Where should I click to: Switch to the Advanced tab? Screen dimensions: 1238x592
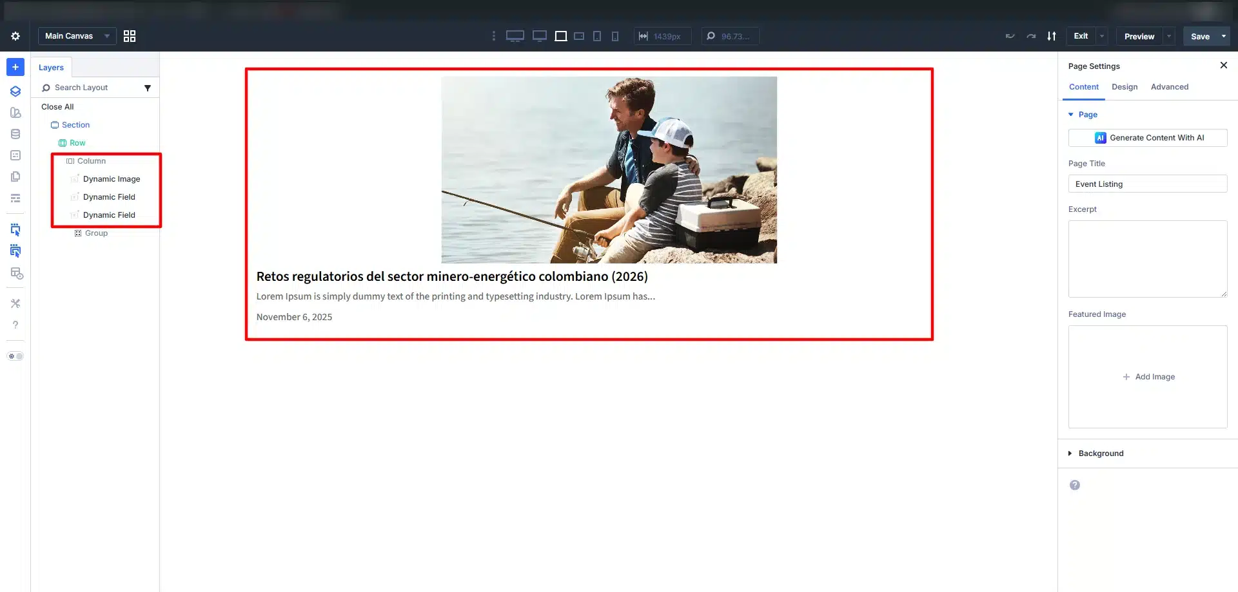click(1170, 87)
